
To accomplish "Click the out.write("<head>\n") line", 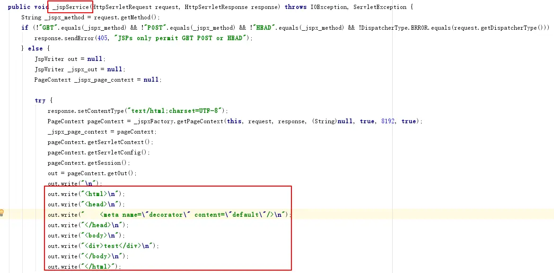I will (x=87, y=204).
